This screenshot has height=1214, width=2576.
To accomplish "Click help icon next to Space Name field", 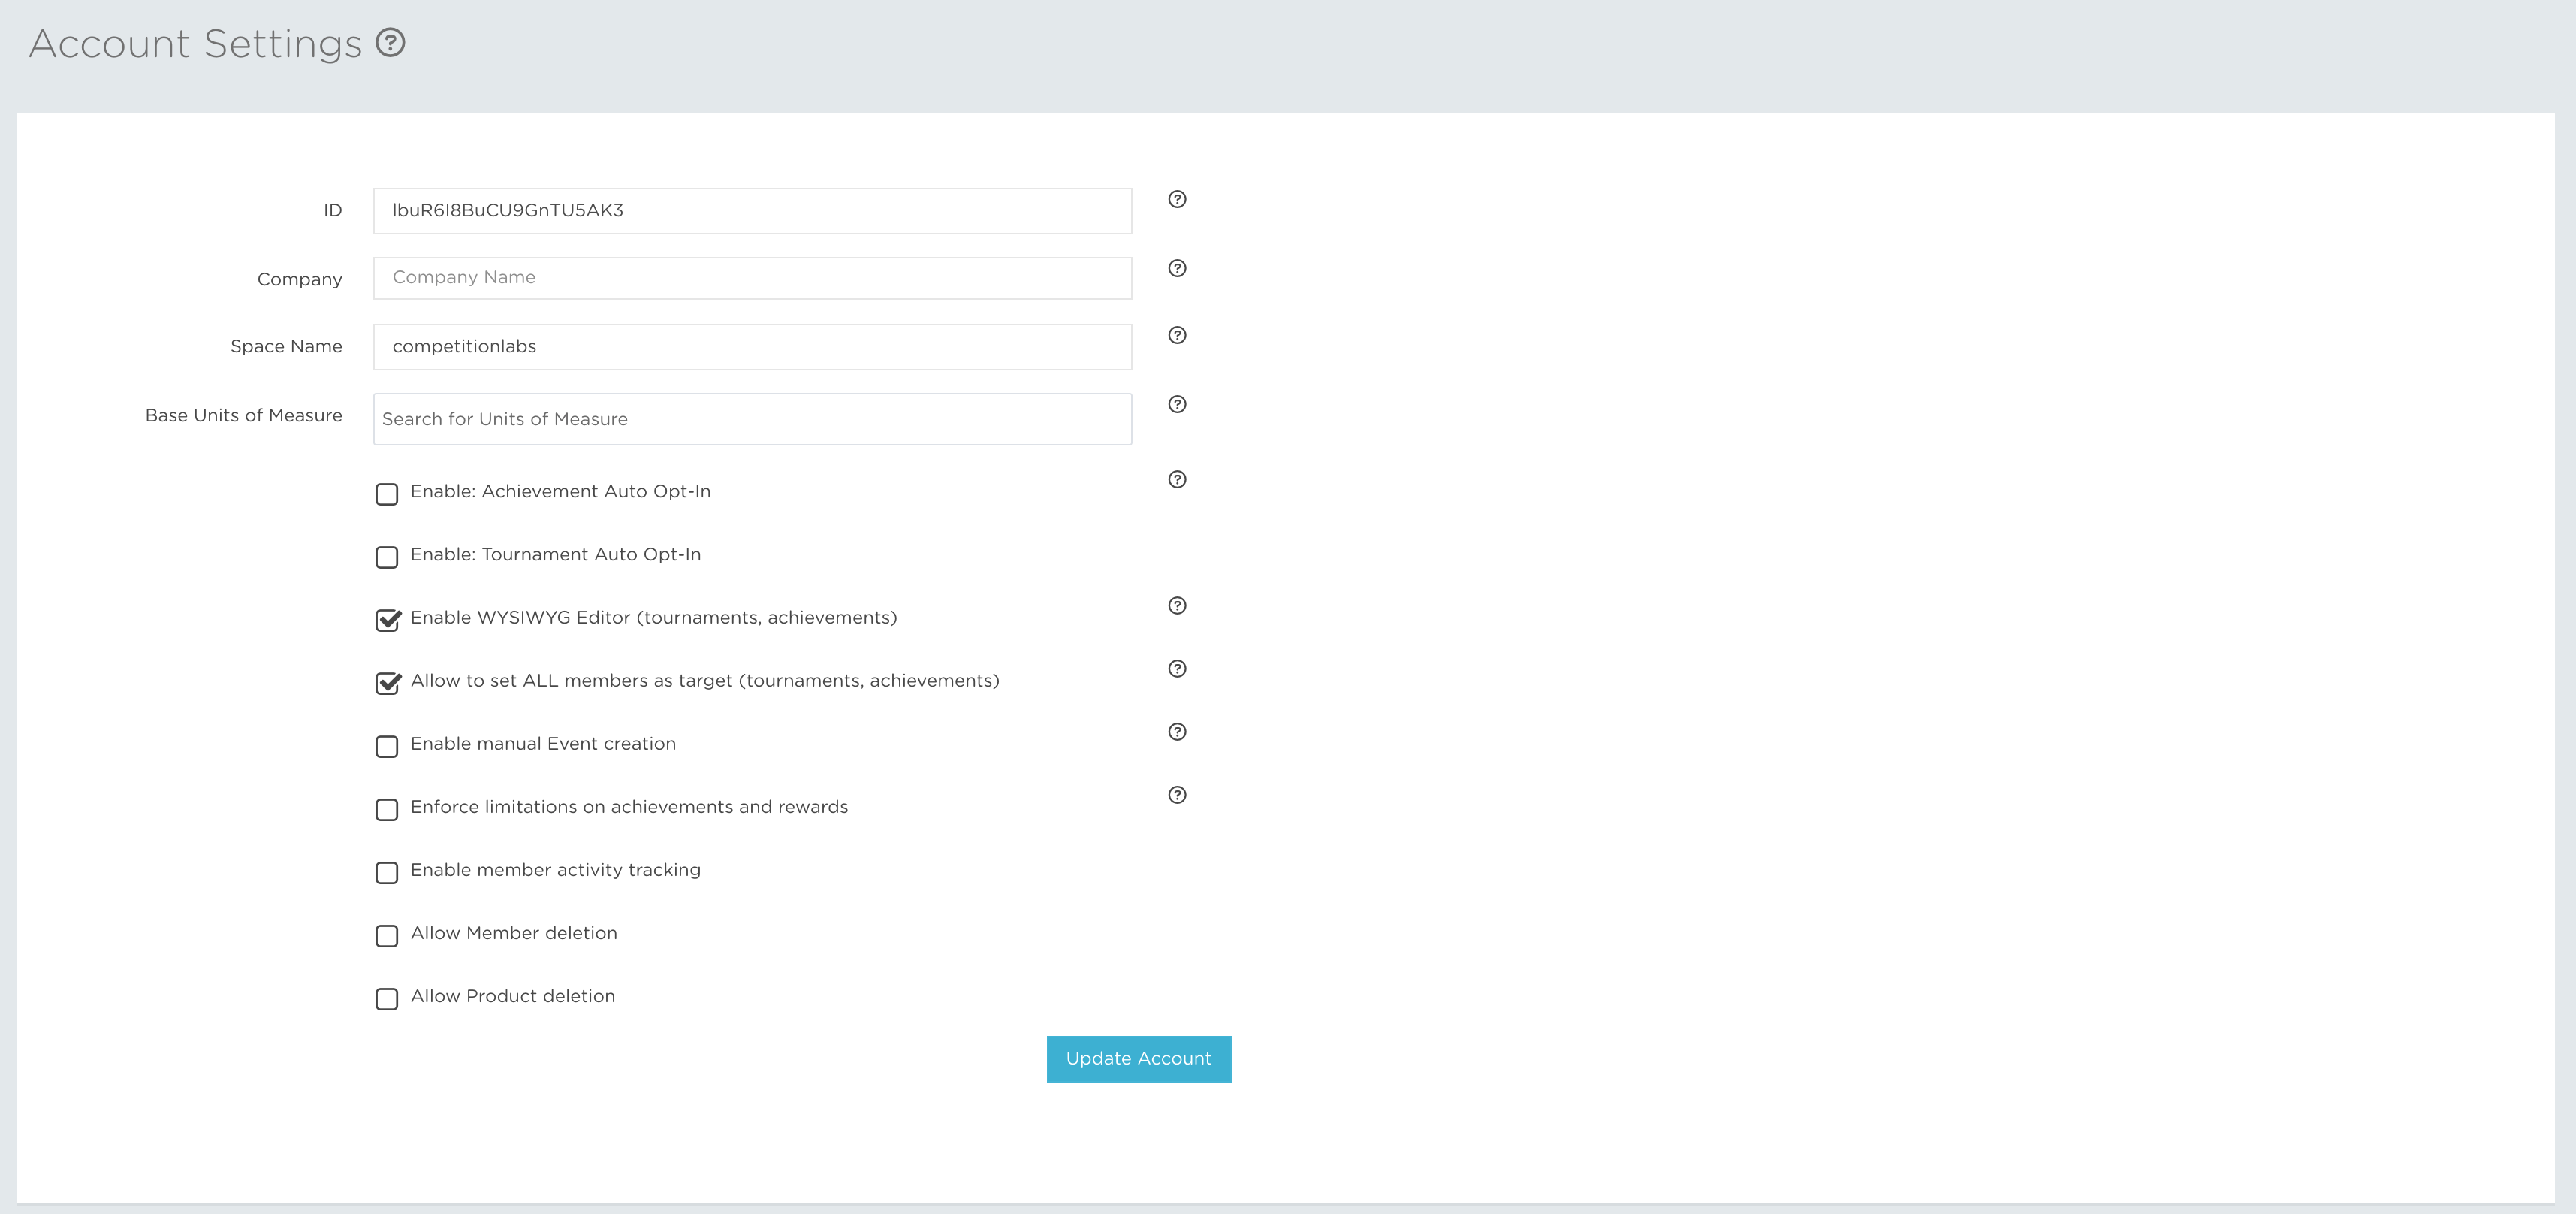I will (x=1177, y=335).
